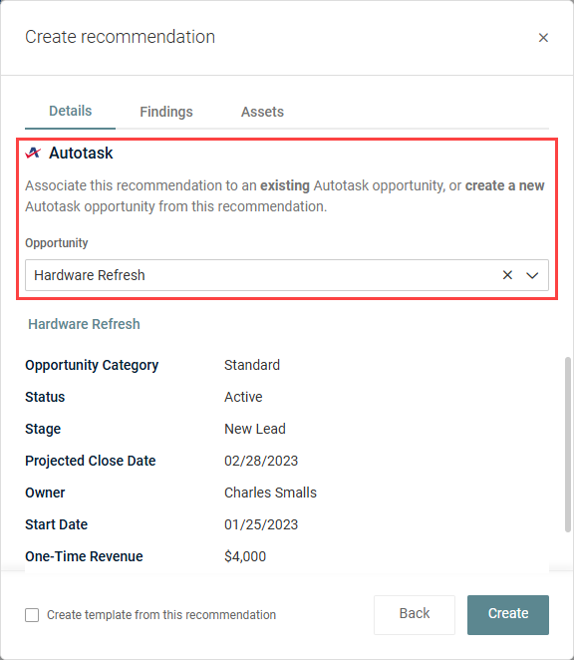Click the One-Time Revenue amount $4,000

245,556
